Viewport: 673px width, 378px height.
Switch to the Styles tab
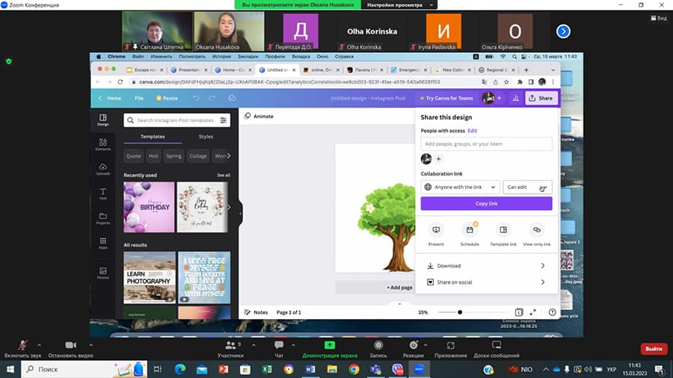tap(206, 137)
